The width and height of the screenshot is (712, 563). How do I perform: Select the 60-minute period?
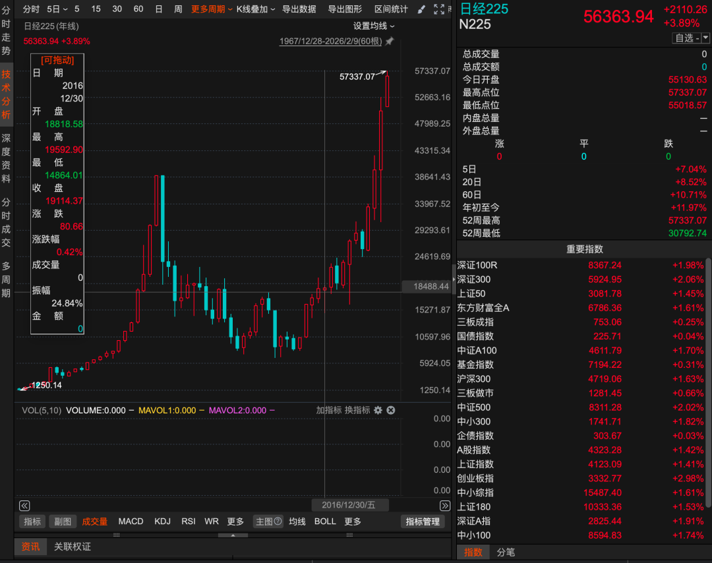click(x=138, y=9)
